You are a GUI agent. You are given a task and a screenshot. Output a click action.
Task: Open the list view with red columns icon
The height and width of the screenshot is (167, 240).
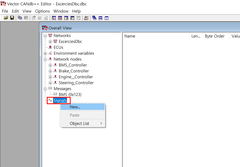(60, 18)
